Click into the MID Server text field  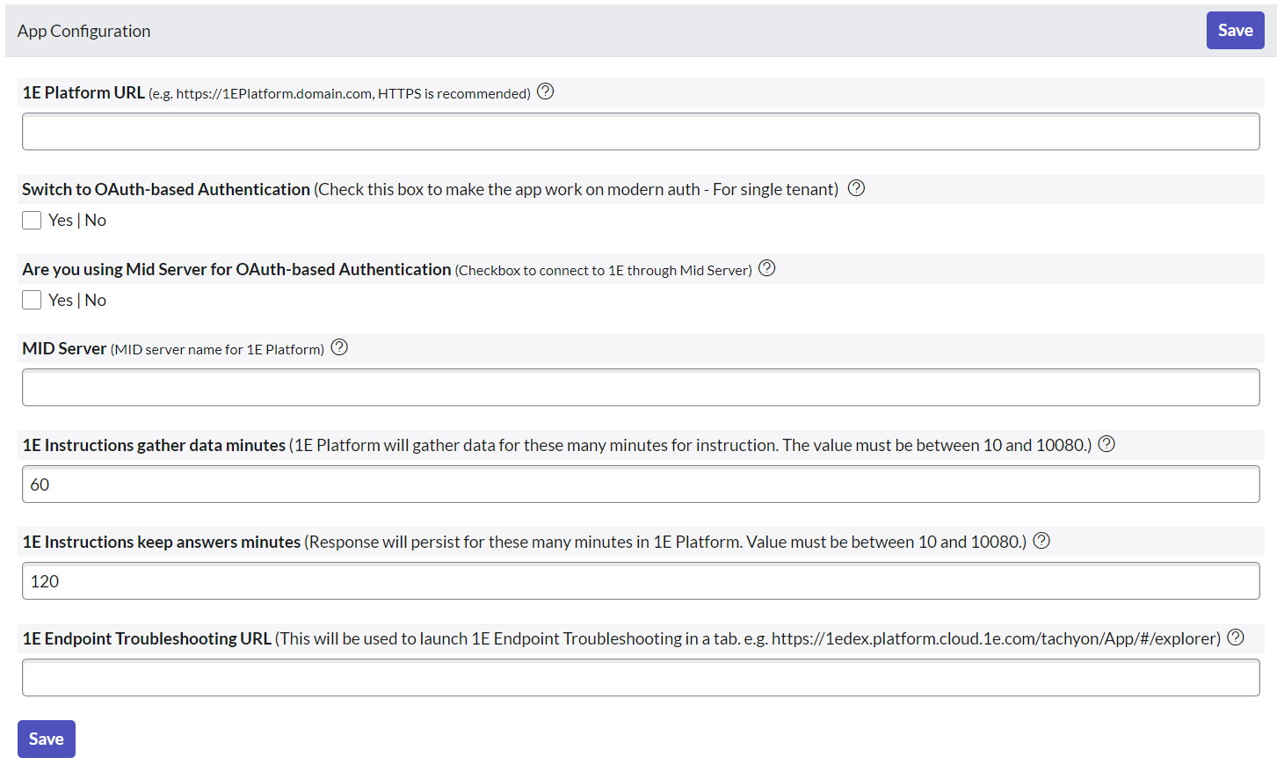pyautogui.click(x=641, y=388)
